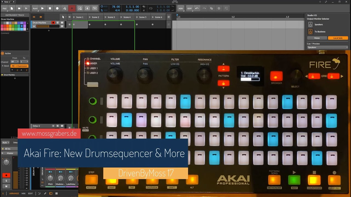Select To Business output monitor
This screenshot has height=197, width=351.
pyautogui.click(x=310, y=32)
